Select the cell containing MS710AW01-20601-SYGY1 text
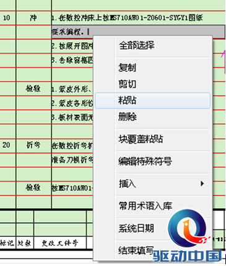The image size is (226, 266). [x=138, y=18]
